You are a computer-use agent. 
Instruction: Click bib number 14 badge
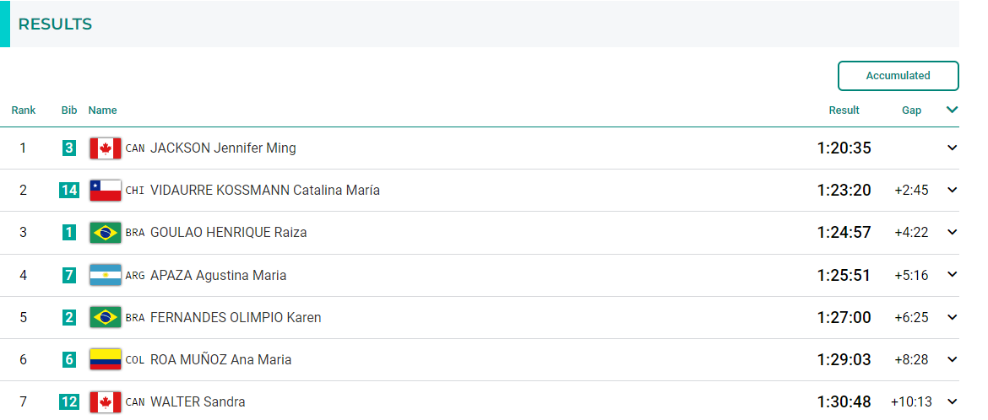pos(69,190)
